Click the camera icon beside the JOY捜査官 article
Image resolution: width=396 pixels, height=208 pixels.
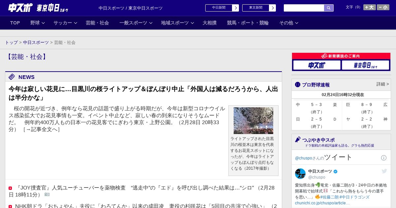tap(47, 194)
